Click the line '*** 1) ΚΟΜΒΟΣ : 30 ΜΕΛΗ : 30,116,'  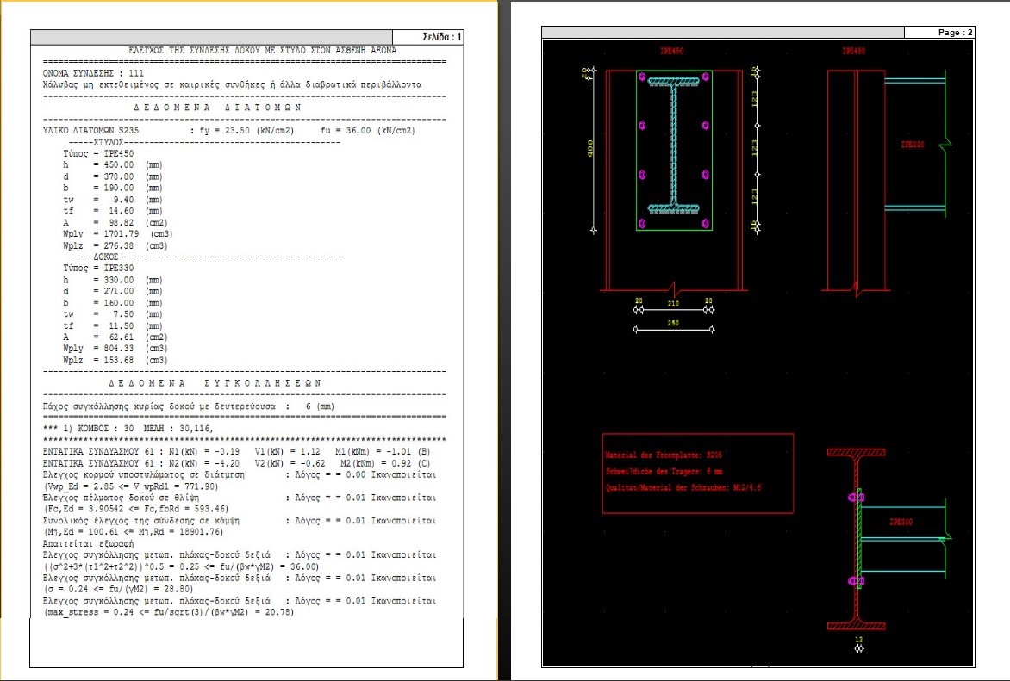[x=128, y=428]
